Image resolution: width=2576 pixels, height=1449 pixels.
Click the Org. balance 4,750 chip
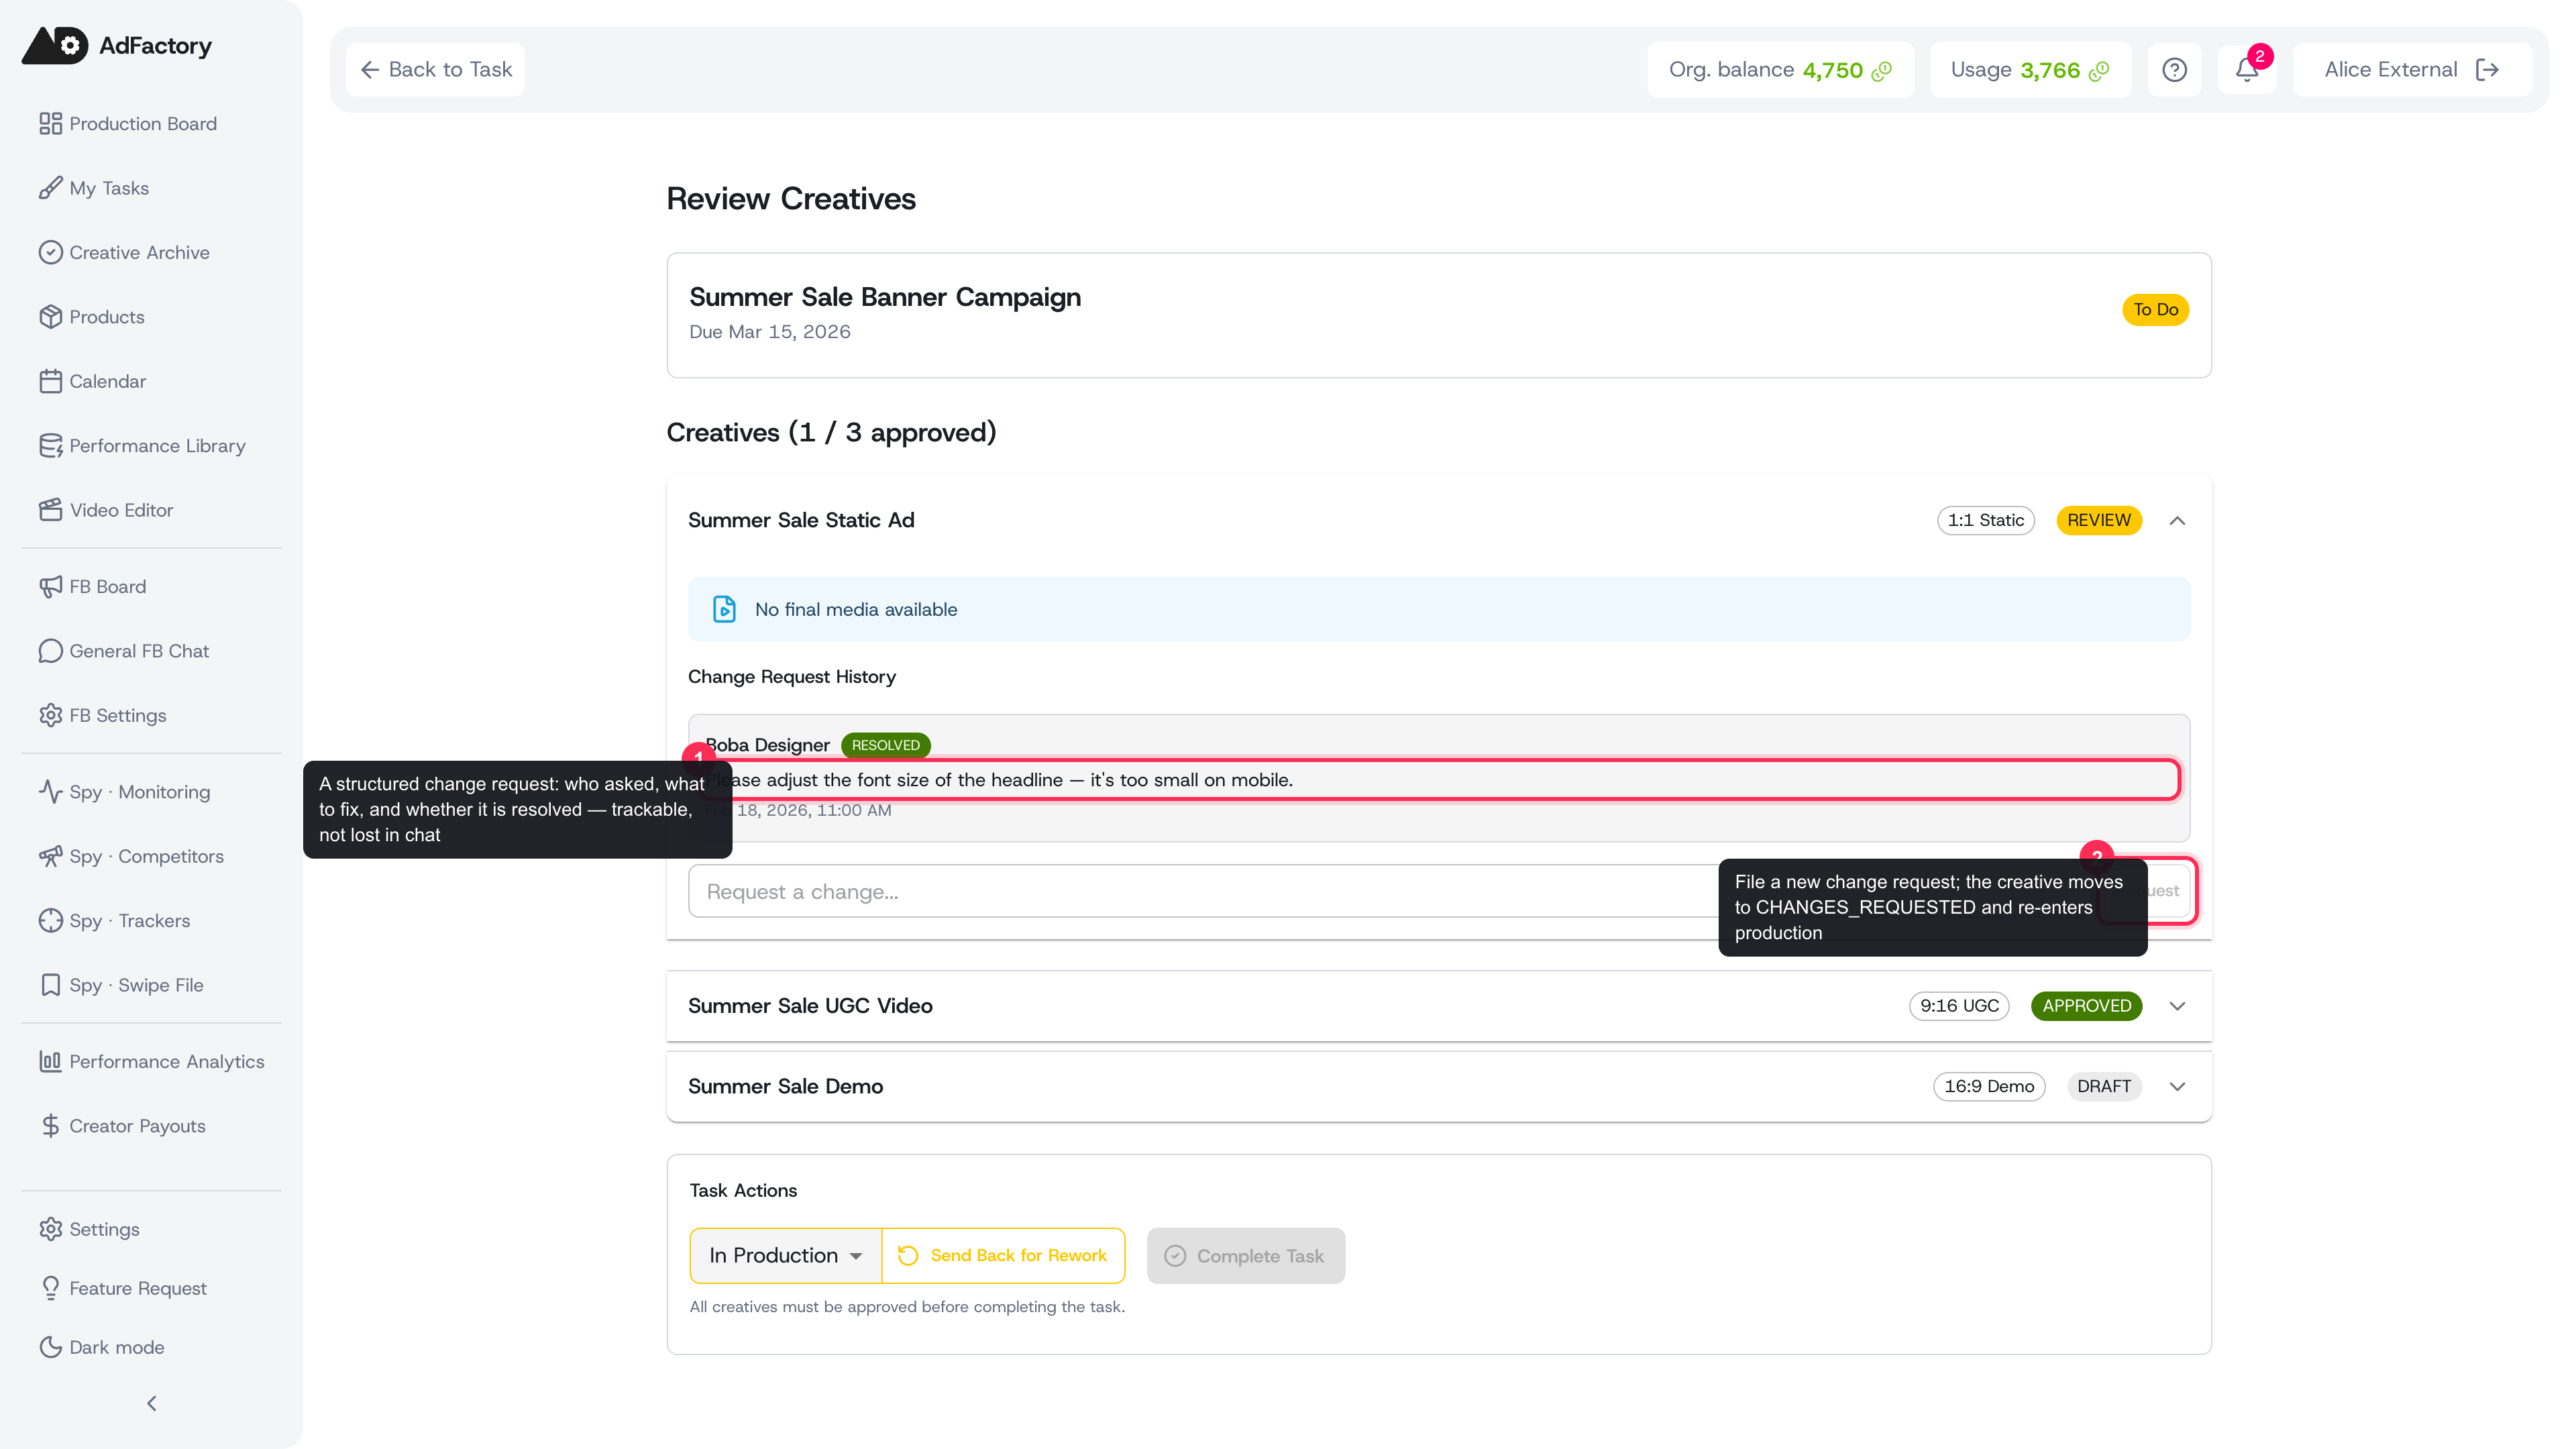click(x=1780, y=70)
